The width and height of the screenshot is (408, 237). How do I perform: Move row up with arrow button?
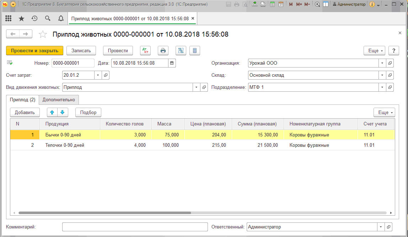click(52, 112)
